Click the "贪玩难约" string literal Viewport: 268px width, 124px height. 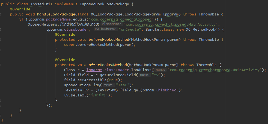coord(98,95)
